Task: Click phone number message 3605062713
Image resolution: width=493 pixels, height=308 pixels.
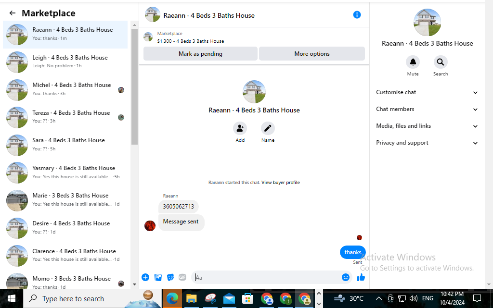Action: click(178, 207)
